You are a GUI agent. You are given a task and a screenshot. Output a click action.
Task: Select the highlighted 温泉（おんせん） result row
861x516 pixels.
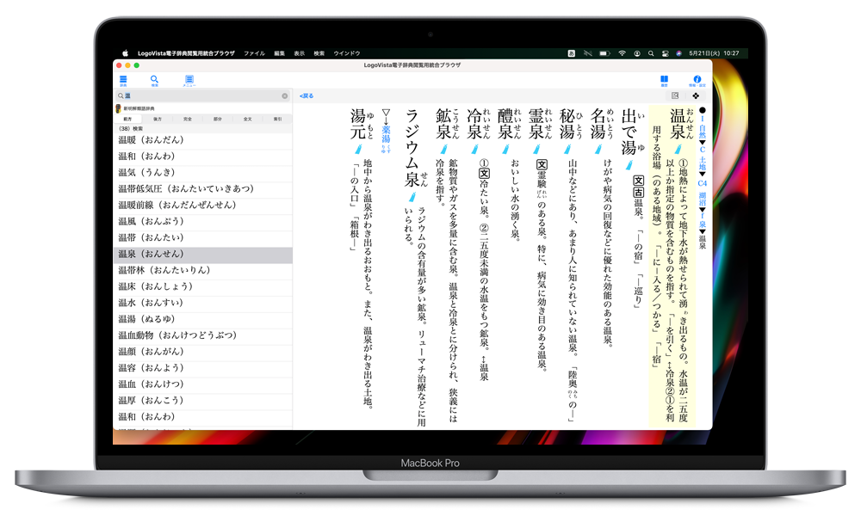(202, 254)
